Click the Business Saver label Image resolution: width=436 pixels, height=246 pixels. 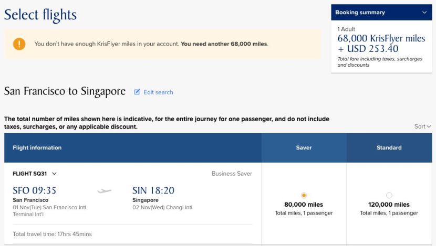click(x=232, y=174)
